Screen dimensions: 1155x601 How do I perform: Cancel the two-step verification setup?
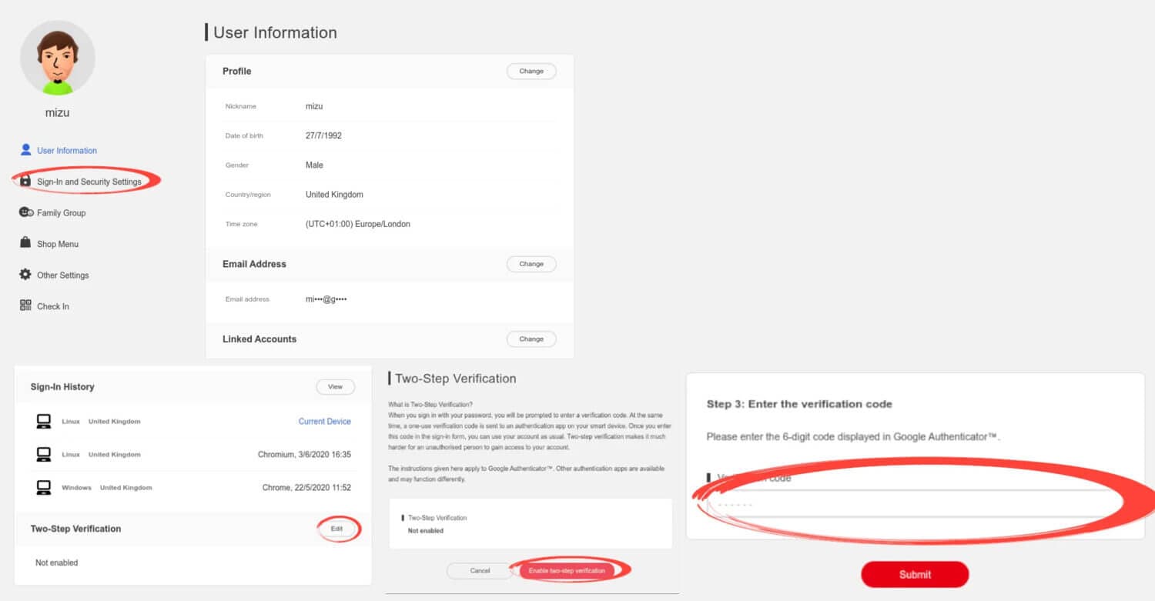pyautogui.click(x=478, y=571)
